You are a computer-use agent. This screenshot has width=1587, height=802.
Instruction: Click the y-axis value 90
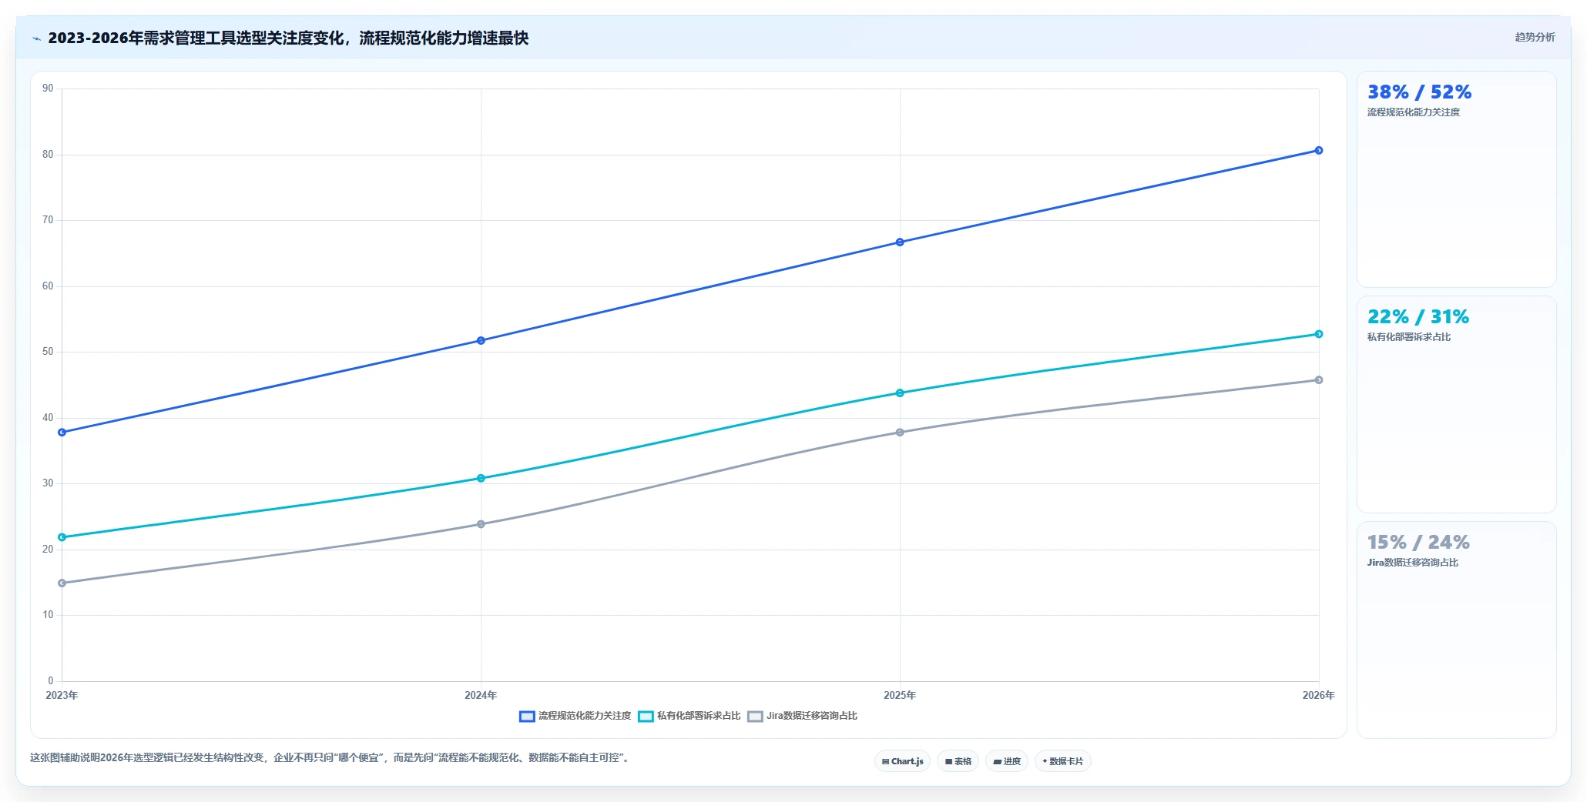[48, 89]
